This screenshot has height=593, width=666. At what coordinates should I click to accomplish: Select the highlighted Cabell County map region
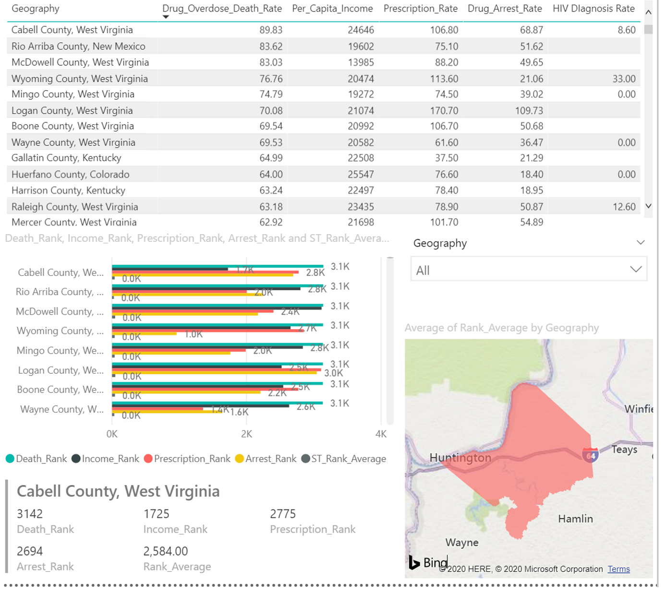tap(533, 456)
